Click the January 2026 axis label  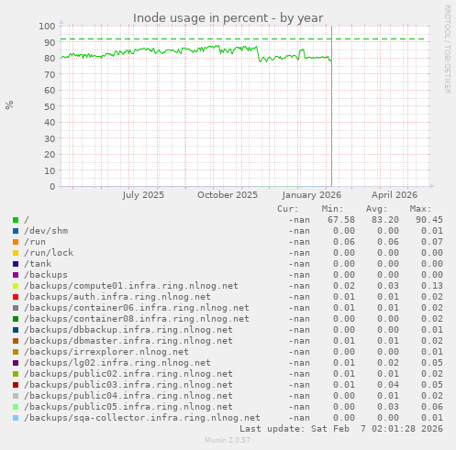[x=312, y=195]
